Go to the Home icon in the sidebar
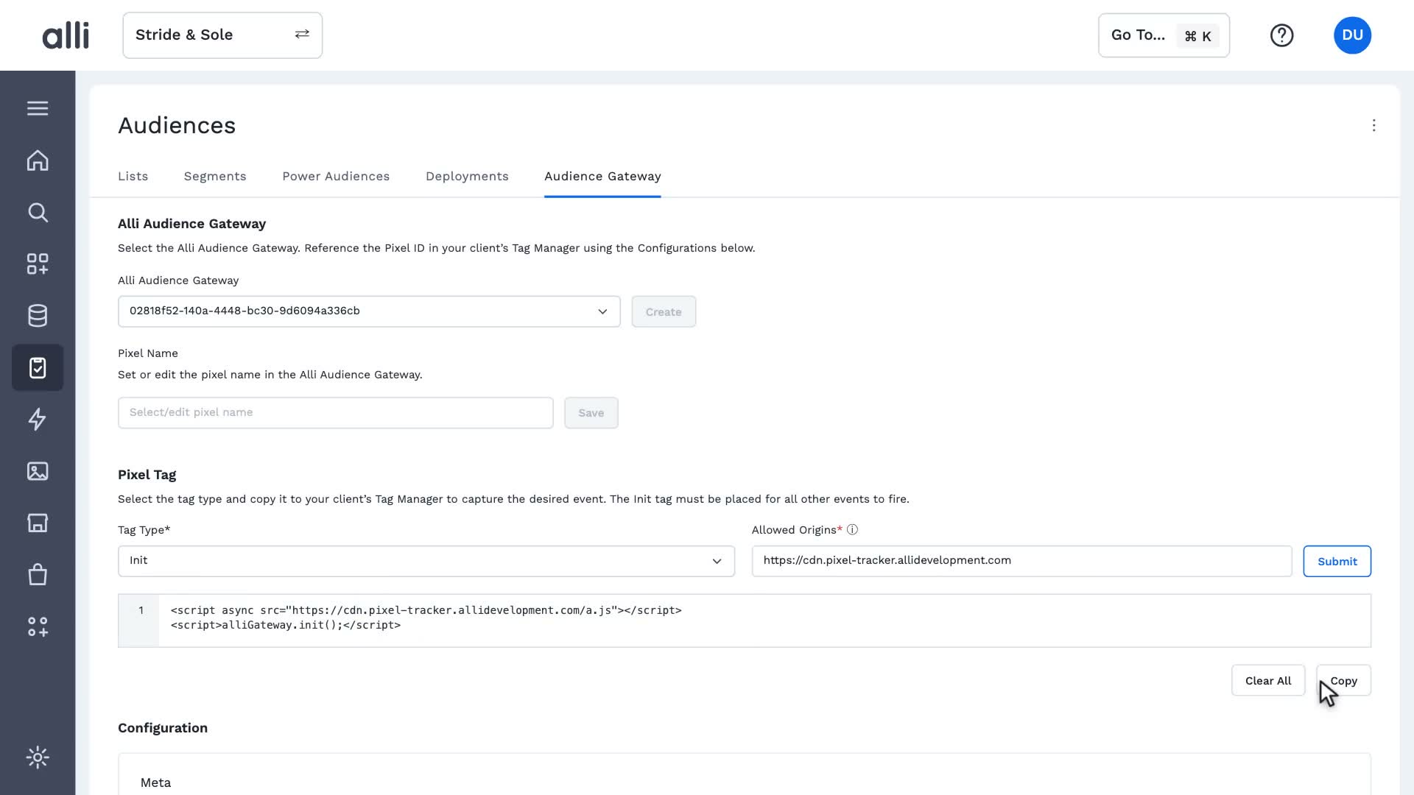1414x795 pixels. [x=38, y=160]
